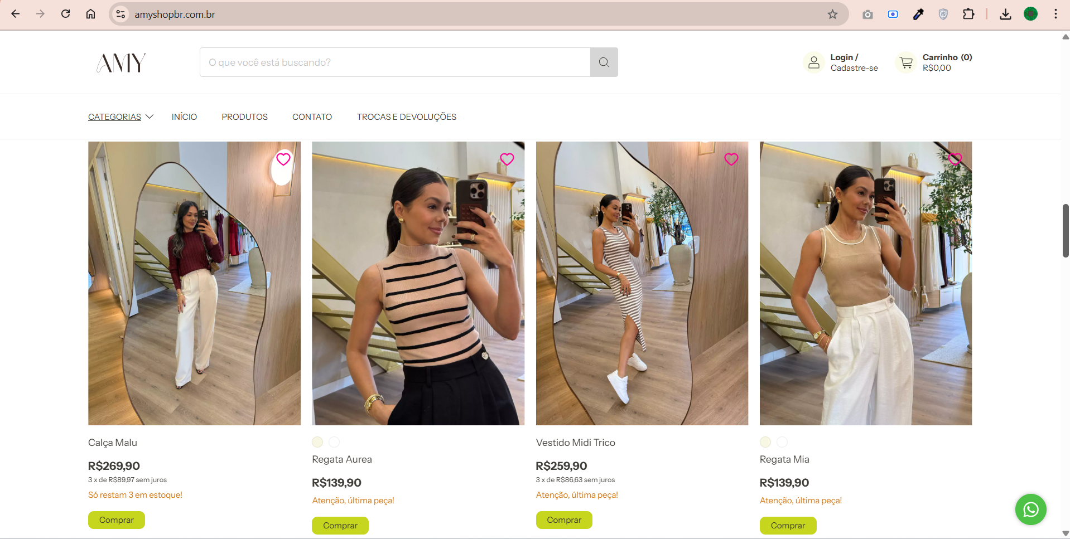Screen dimensions: 1070x539
Task: Favorite Vestido Midi Trico with heart icon
Action: [731, 159]
